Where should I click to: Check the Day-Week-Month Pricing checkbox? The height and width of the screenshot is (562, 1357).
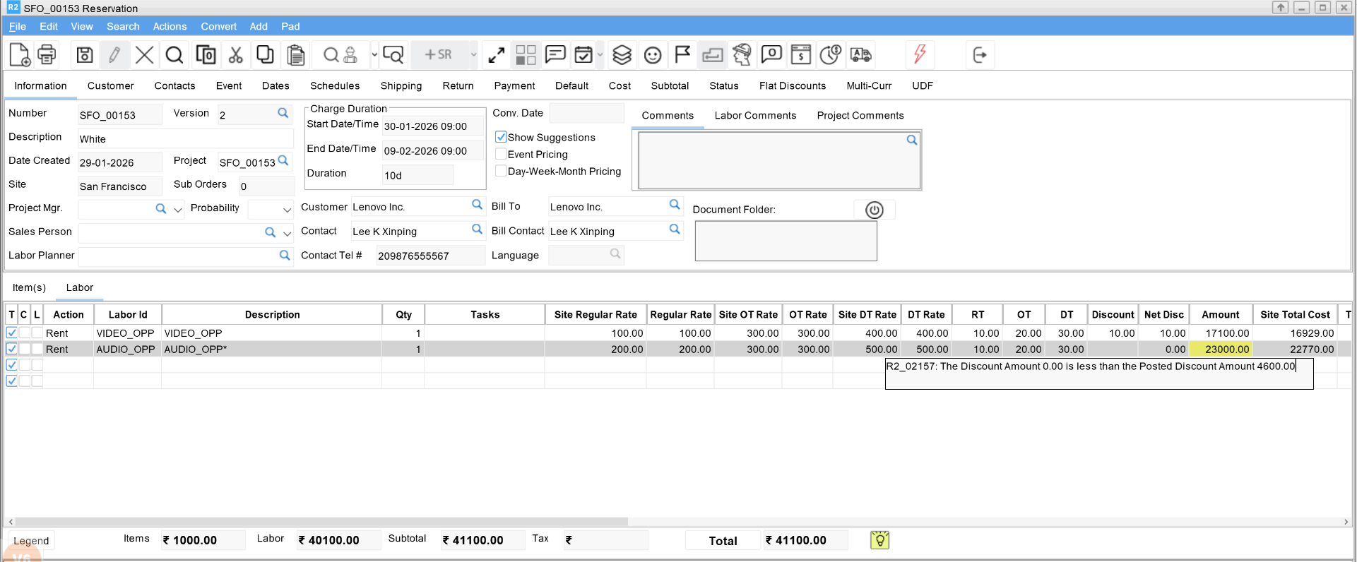coord(501,171)
